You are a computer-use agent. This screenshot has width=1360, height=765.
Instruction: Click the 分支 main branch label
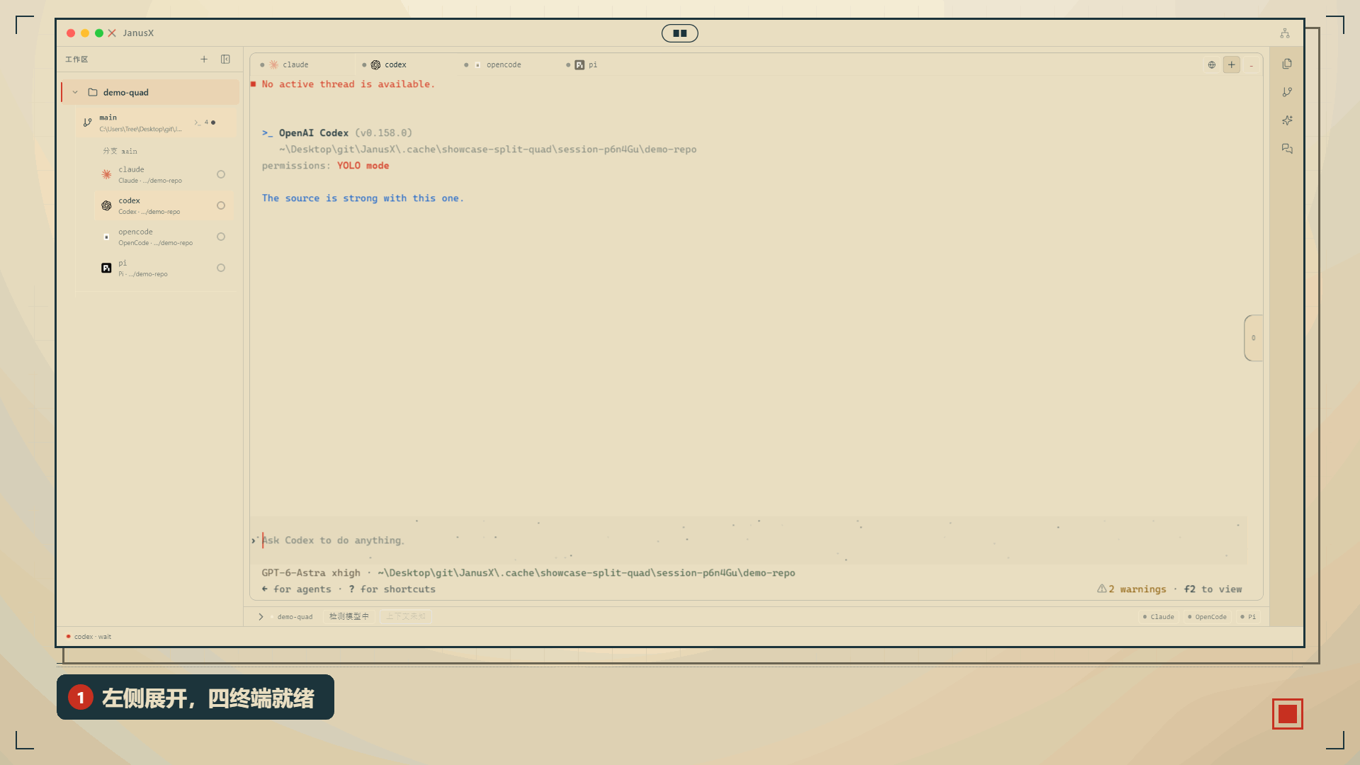(x=120, y=151)
